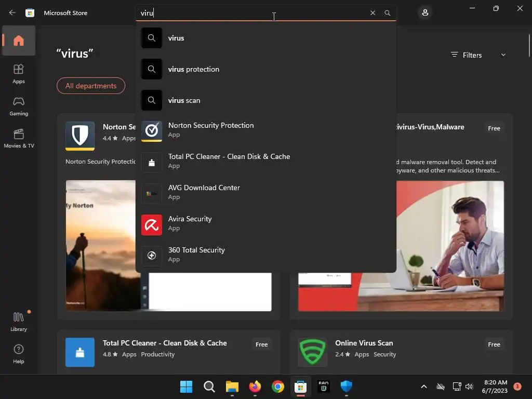
Task: Run search via the magnifier icon
Action: [387, 13]
